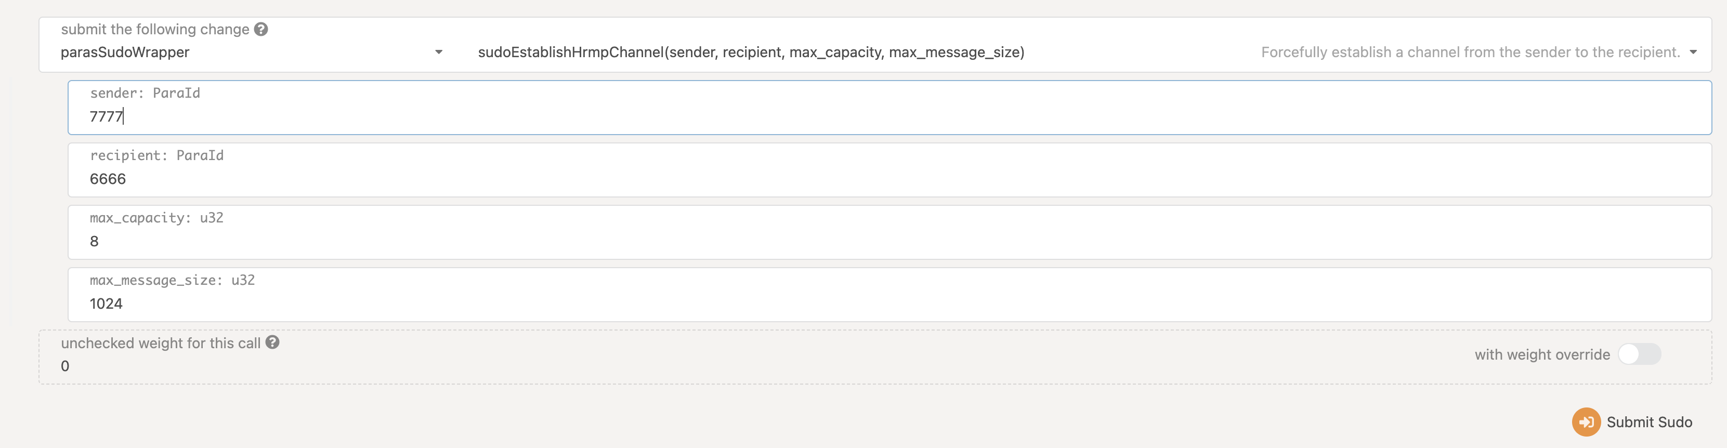This screenshot has width=1727, height=448.
Task: Click 'Forcefully establish a channel' description text
Action: 1470,52
